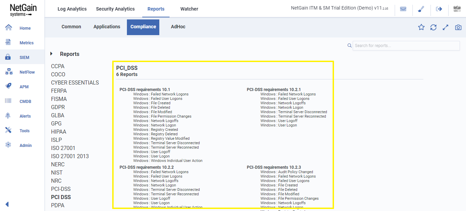Open PCI-DSS requirements 10.2.1 report
Viewport: 466px width, 211px height.
point(274,90)
